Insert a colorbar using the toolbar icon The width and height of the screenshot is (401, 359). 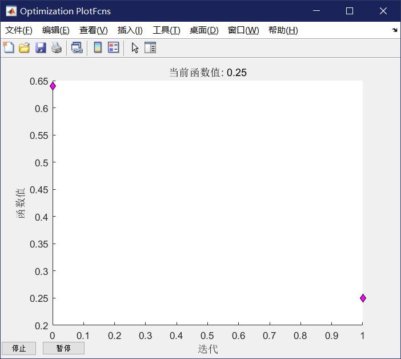(98, 48)
